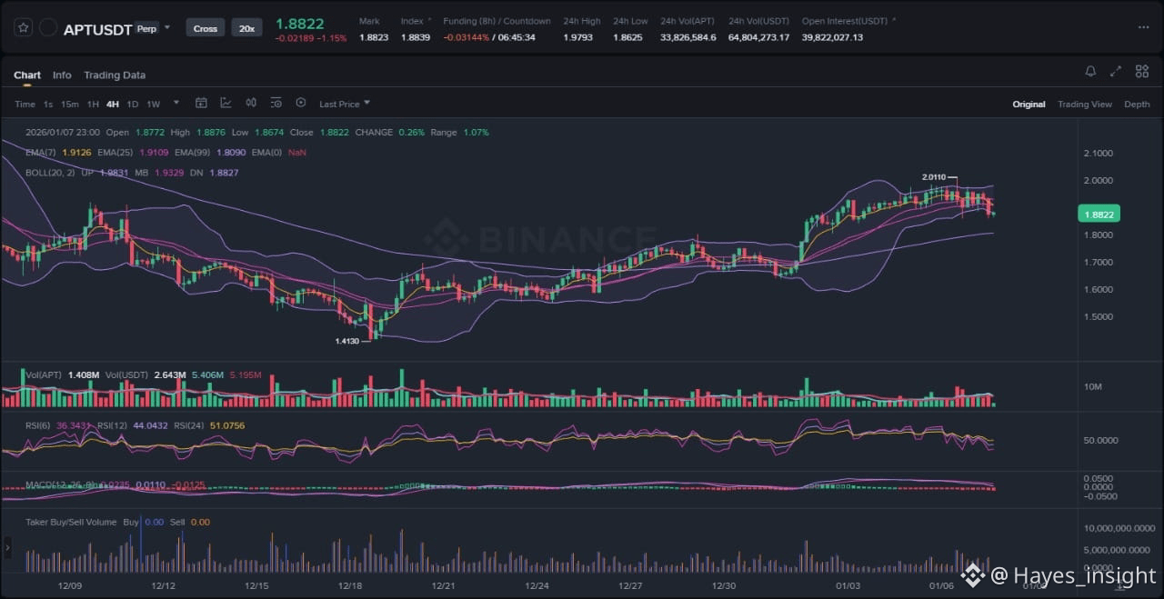Viewport: 1164px width, 599px height.
Task: Open the technical indicators line-chart icon
Action: pos(226,104)
